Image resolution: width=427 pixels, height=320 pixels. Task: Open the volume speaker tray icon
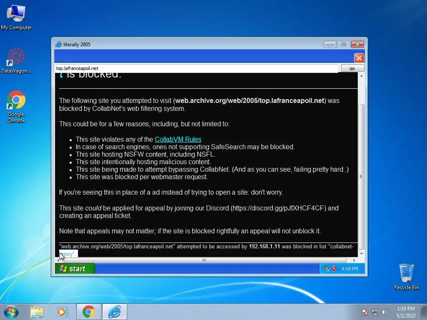[x=385, y=312]
